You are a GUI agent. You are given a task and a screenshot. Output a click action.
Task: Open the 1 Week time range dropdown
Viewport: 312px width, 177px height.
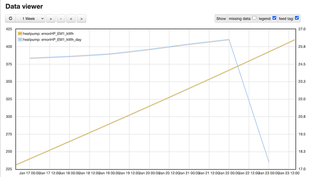[x=30, y=19]
